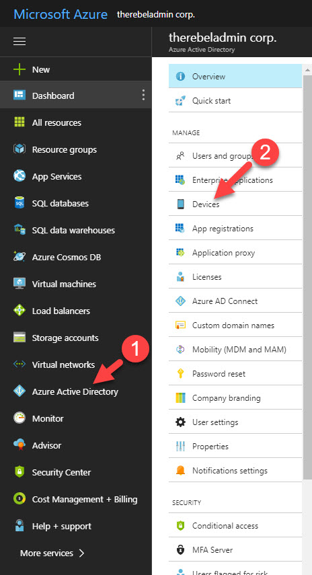Image resolution: width=312 pixels, height=575 pixels.
Task: Click the green plus New icon
Action: 19,70
